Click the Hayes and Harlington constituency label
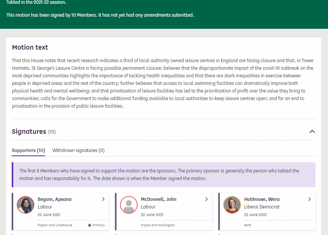The height and width of the screenshot is (235, 328). pos(158,225)
